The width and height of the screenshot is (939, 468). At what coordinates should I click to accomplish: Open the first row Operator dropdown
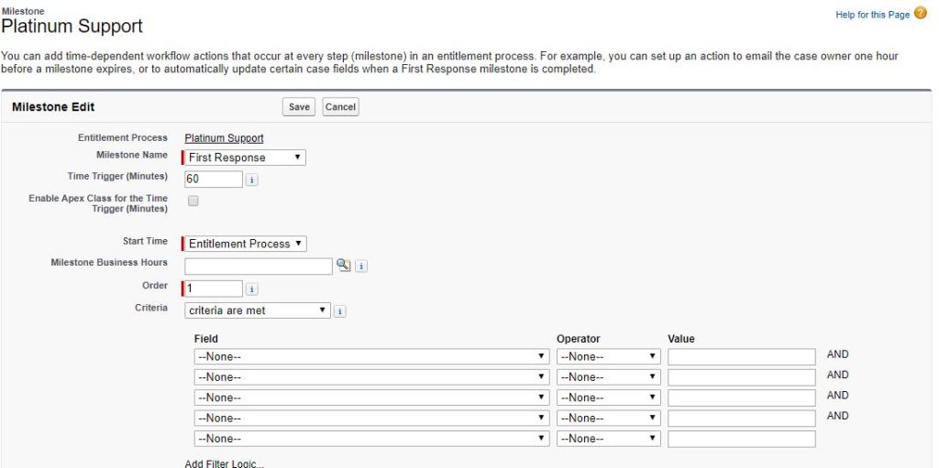pyautogui.click(x=609, y=356)
